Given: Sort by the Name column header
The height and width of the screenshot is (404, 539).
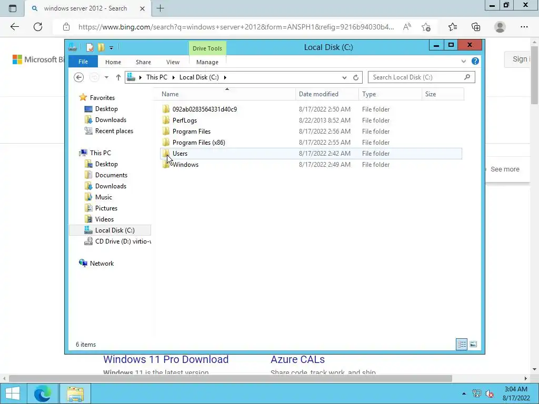Looking at the screenshot, I should (228, 94).
